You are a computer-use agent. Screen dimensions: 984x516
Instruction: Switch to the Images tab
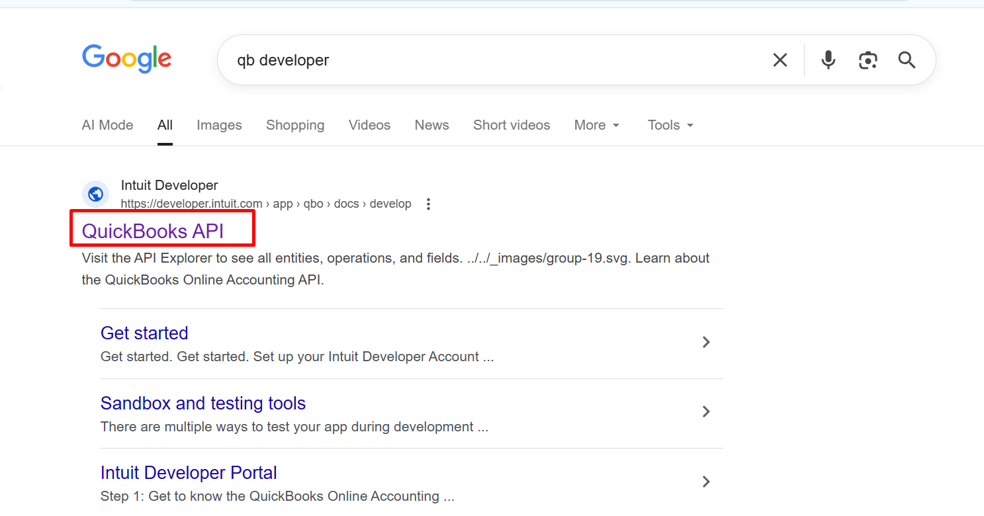click(x=219, y=125)
